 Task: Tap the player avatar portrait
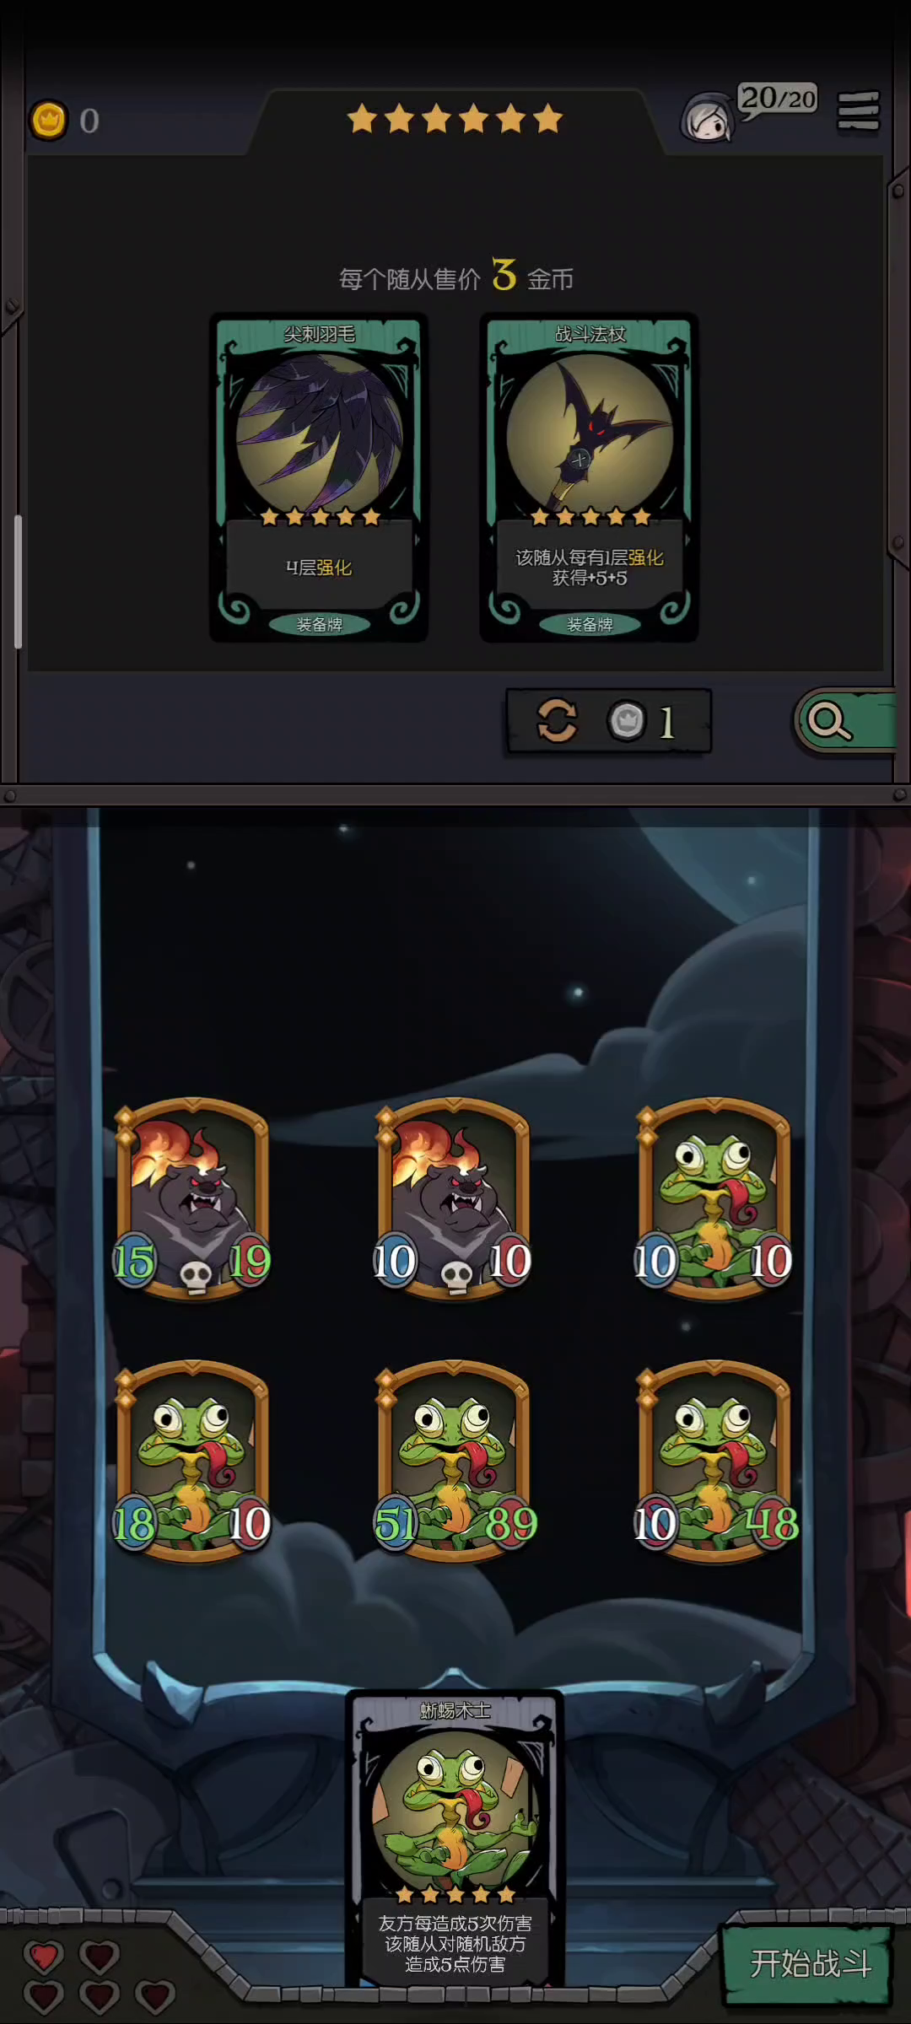tap(707, 118)
